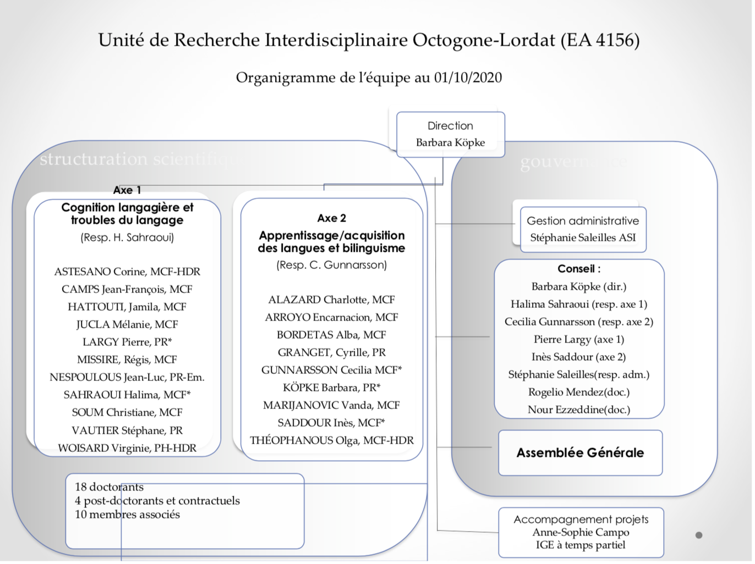Click the Assemblée Générale box
The height and width of the screenshot is (564, 755).
pos(580,452)
